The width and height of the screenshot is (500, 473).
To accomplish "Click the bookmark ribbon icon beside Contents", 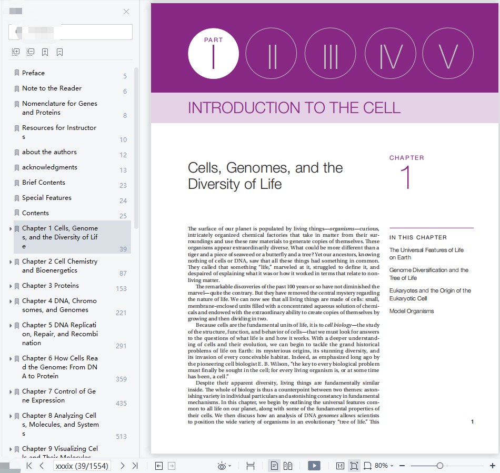I will (x=17, y=213).
